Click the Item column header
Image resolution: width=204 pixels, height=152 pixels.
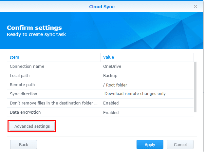(x=15, y=57)
